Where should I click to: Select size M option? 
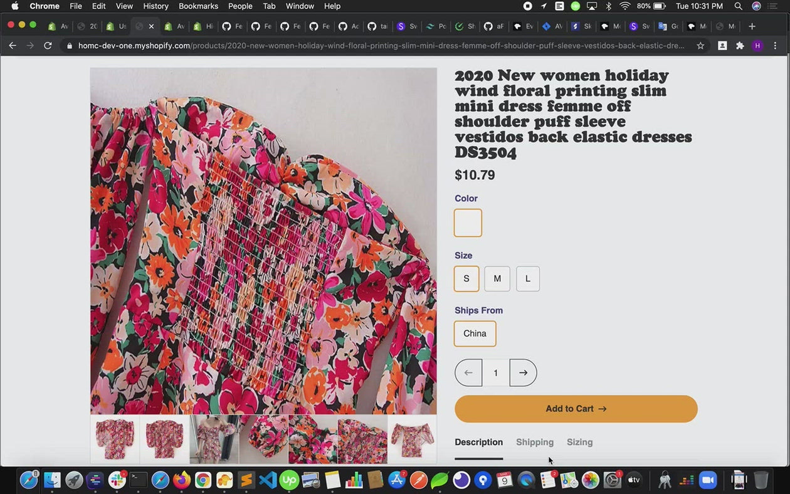(497, 279)
